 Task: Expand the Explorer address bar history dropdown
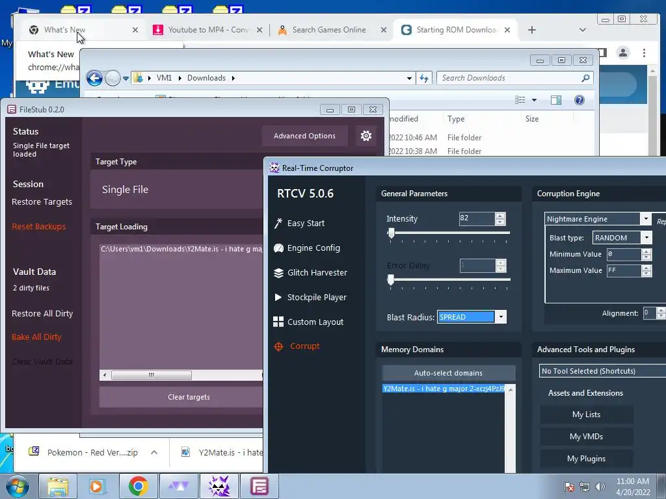[x=409, y=78]
